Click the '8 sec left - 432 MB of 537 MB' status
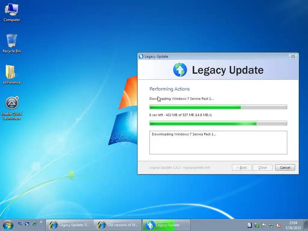Viewport: 308px width, 231px height. click(x=180, y=115)
